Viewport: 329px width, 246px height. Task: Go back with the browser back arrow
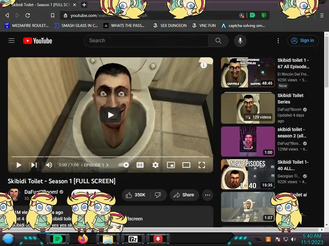(x=7, y=15)
